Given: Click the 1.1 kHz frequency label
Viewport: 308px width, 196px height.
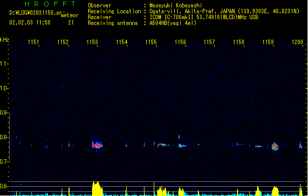Looking at the screenshot, I should click(4, 64).
